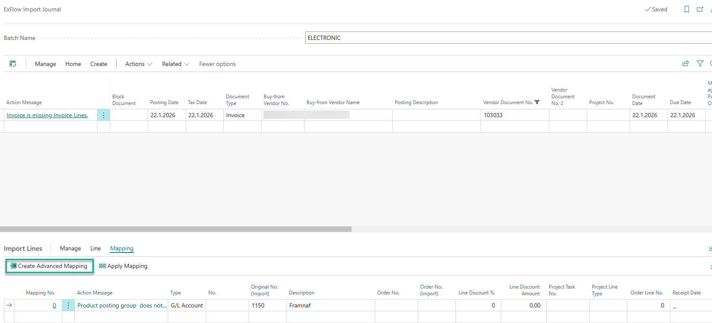Click the share icon in the toolbar
Screen dimensions: 712x323
point(686,63)
